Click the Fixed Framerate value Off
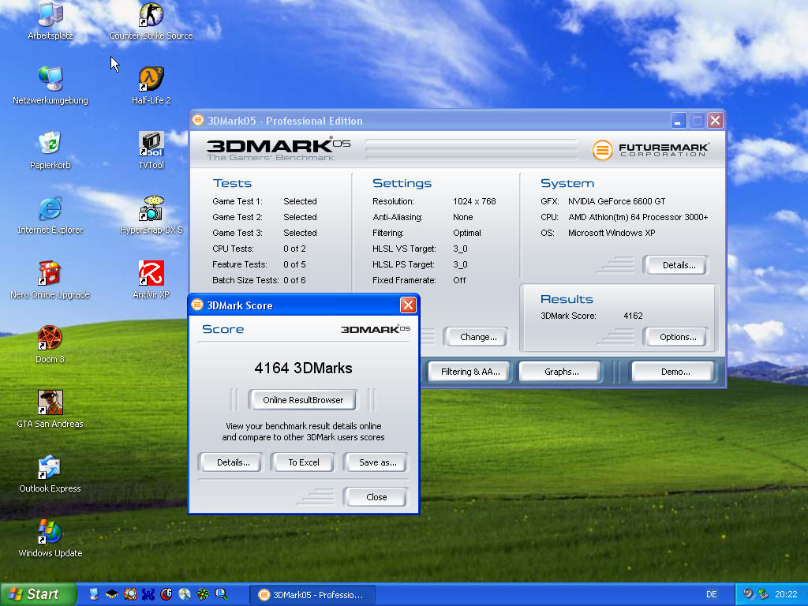Image resolution: width=808 pixels, height=606 pixels. click(459, 280)
